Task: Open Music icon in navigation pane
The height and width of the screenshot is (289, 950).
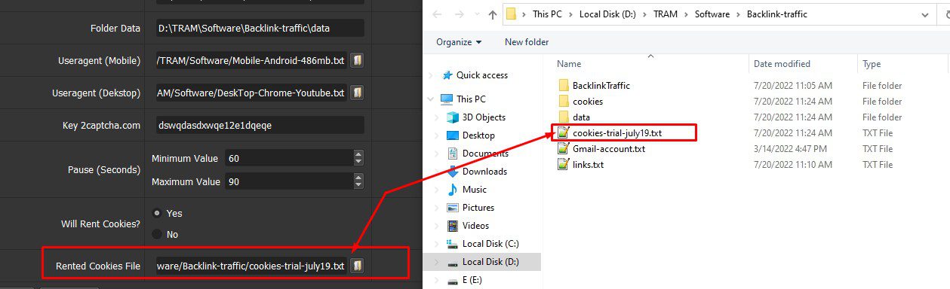Action: pyautogui.click(x=453, y=190)
